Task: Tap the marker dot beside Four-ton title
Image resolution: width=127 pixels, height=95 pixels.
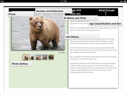Action: tap(73, 12)
